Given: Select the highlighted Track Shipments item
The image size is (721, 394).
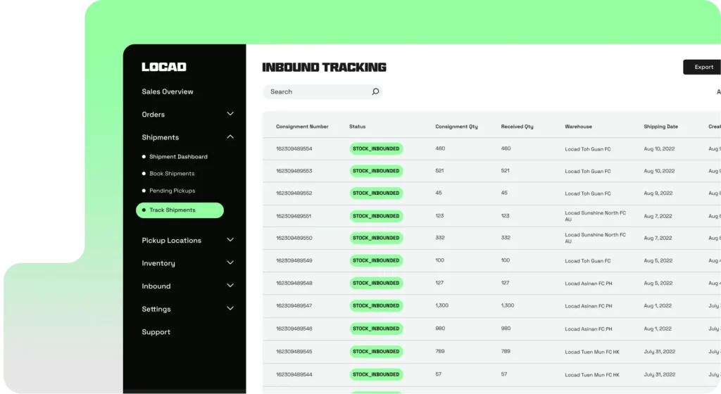Looking at the screenshot, I should (x=180, y=210).
